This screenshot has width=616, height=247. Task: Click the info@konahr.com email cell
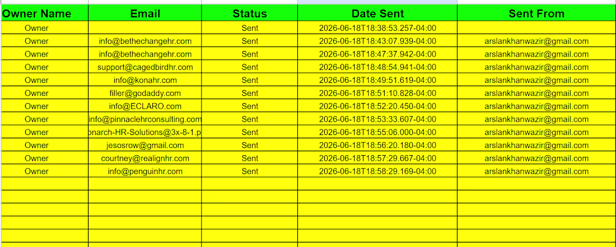pos(145,80)
